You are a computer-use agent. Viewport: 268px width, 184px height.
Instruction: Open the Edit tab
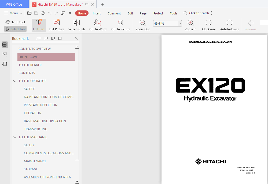coord(130,13)
